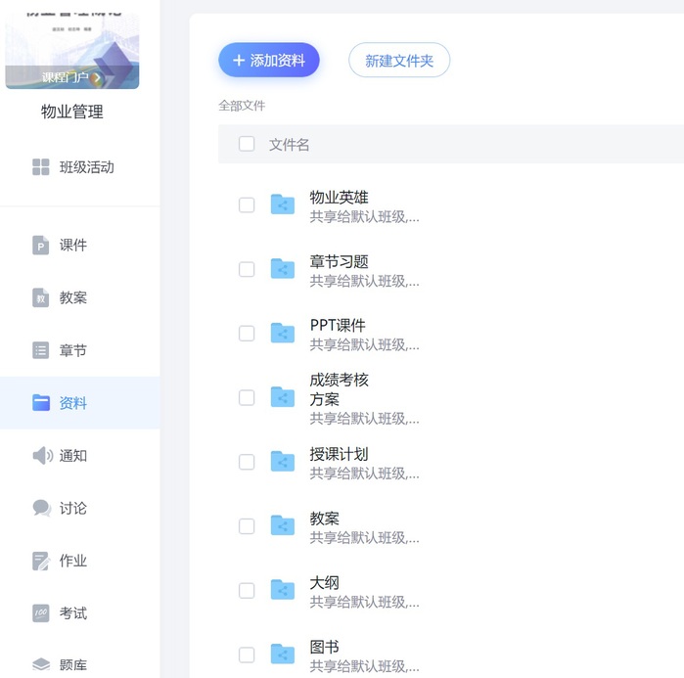
Task: Open the 课程门户 arrow link
Action: pyautogui.click(x=71, y=77)
